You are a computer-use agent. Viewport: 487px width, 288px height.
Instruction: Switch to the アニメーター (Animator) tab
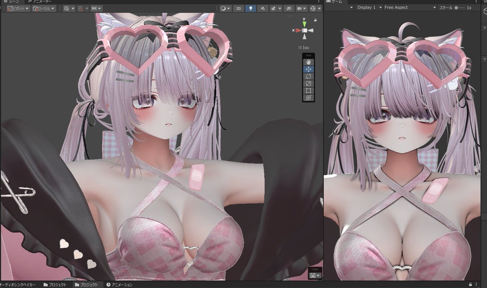[39, 2]
